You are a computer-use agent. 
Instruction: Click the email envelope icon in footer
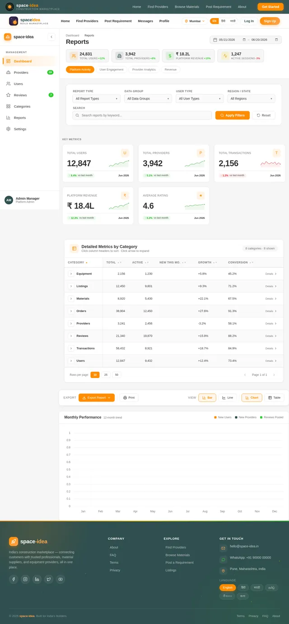[x=223, y=548]
